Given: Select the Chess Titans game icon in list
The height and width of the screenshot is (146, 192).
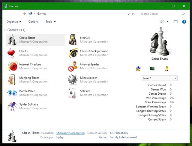Looking at the screenshot, I should click(x=12, y=40).
